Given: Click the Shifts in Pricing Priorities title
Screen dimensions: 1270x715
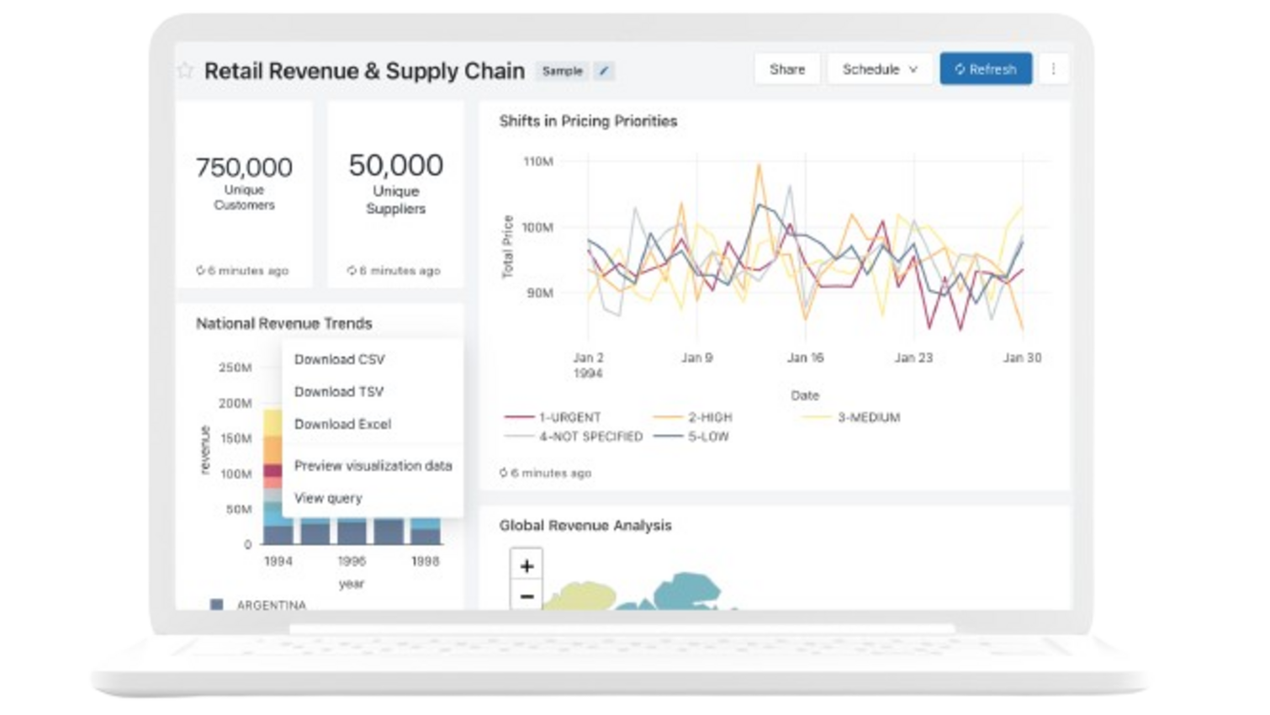Looking at the screenshot, I should point(588,121).
